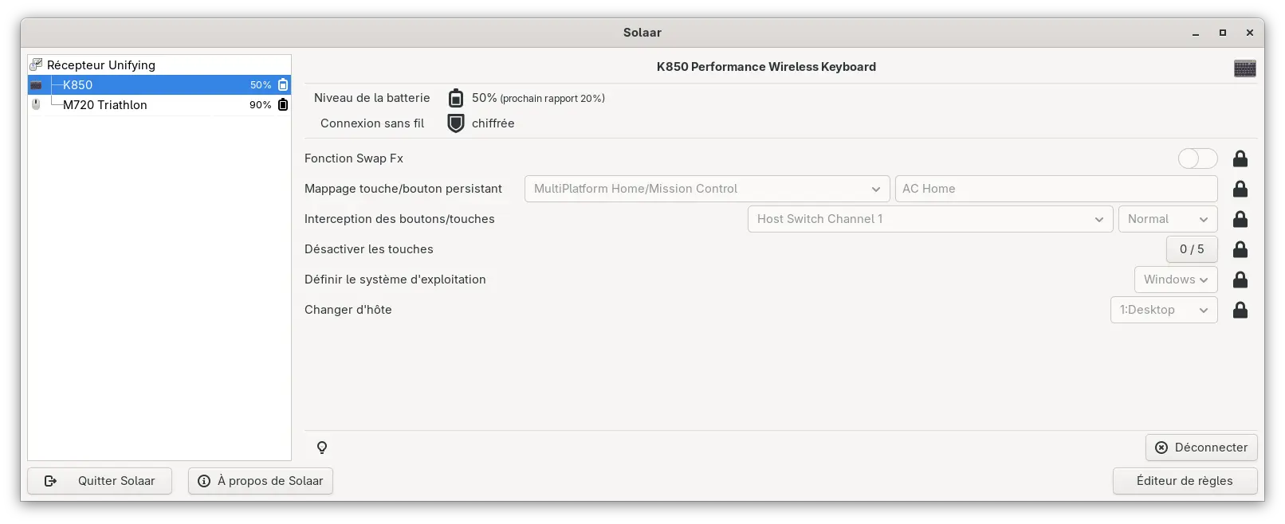Open À propos de Solaar

pyautogui.click(x=261, y=481)
